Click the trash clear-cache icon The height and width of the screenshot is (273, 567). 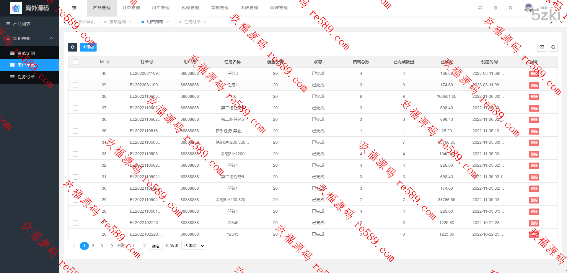click(x=496, y=8)
